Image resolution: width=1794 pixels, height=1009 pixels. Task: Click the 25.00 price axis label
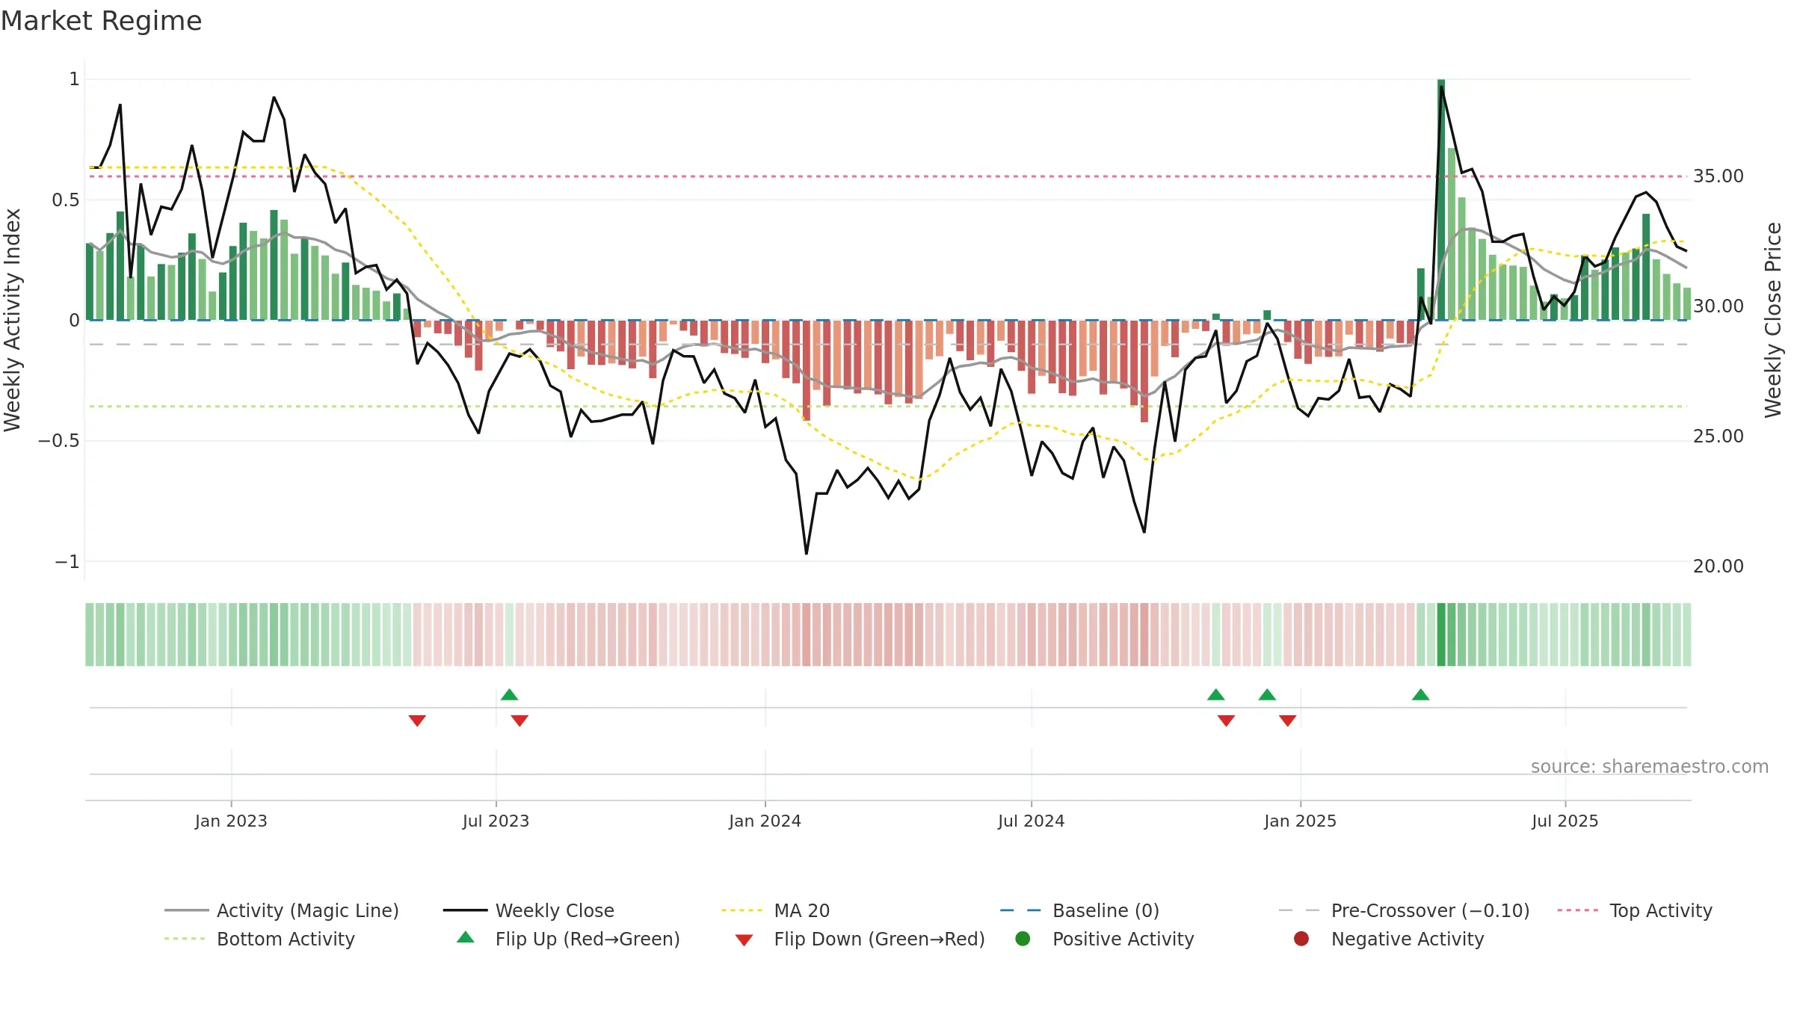click(x=1718, y=436)
